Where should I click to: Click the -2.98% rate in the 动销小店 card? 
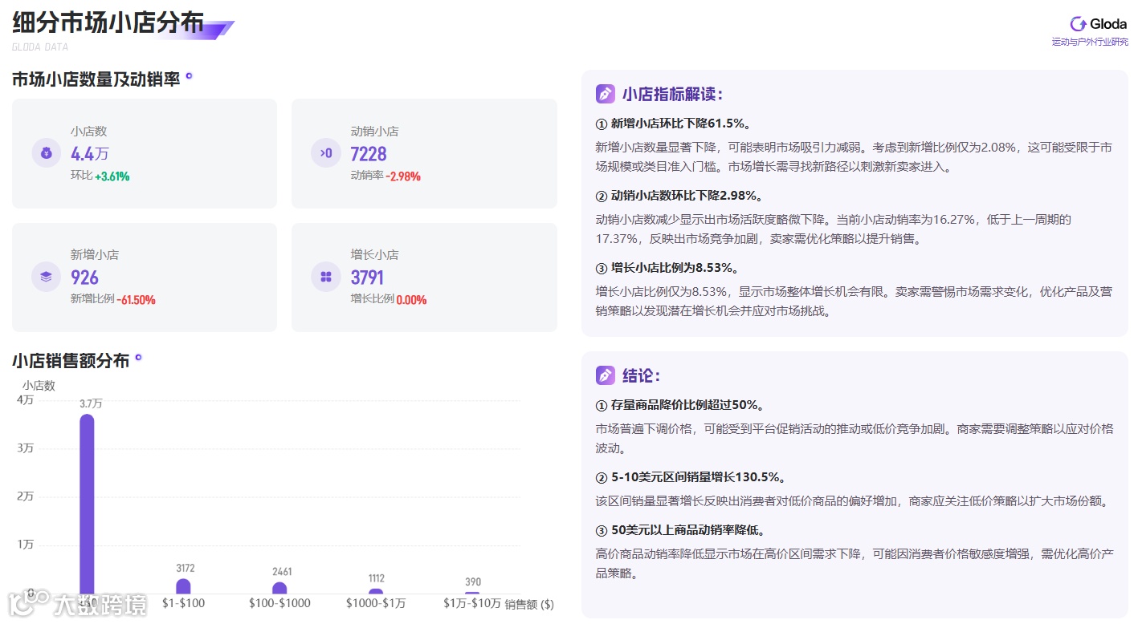[x=403, y=176]
